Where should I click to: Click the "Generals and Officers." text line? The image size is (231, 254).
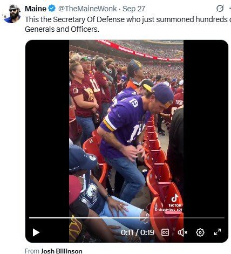point(62,29)
